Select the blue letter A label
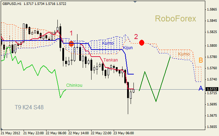Image resolution: width=219 pixels, height=136 pixels. coord(201,88)
